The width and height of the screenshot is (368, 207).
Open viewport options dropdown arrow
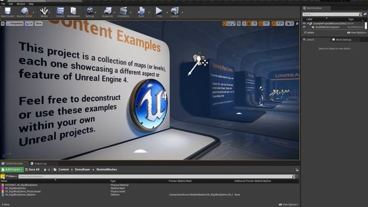[2, 24]
